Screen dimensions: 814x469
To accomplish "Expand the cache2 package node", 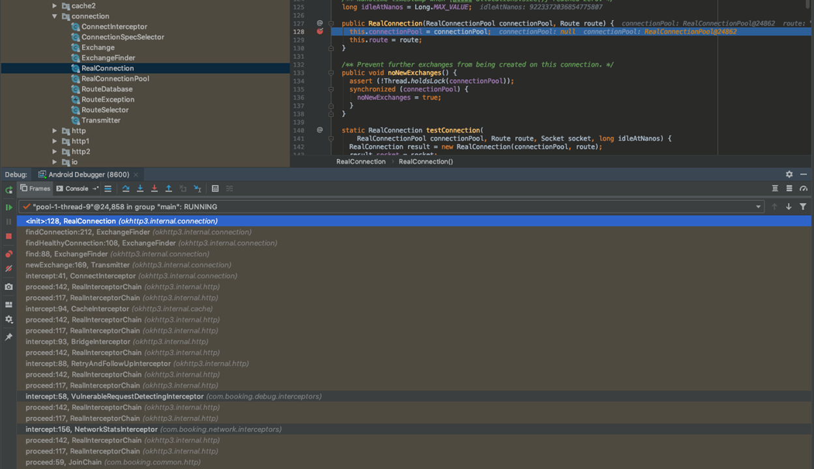I will (x=55, y=6).
